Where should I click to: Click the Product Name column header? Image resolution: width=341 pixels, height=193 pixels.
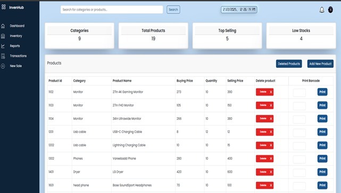[x=122, y=81]
